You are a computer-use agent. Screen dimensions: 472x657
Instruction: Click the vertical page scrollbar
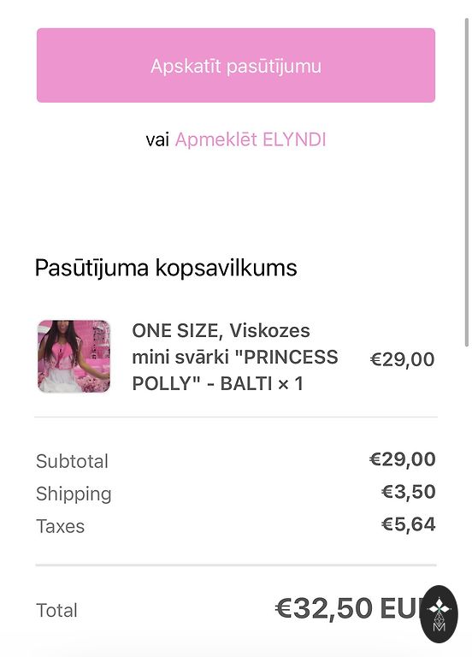click(467, 182)
